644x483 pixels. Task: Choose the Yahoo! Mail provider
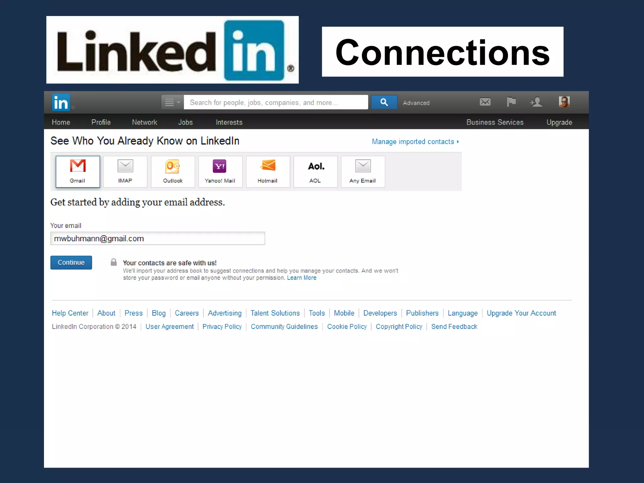click(x=220, y=172)
